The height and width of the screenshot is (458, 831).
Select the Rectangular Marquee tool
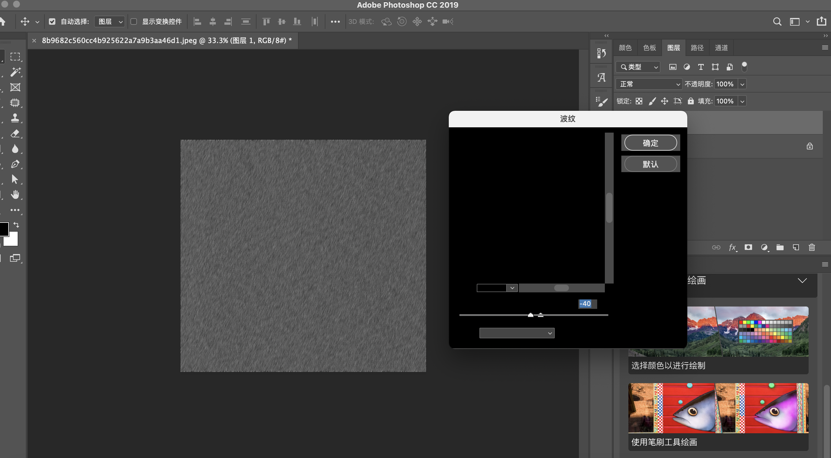click(15, 57)
